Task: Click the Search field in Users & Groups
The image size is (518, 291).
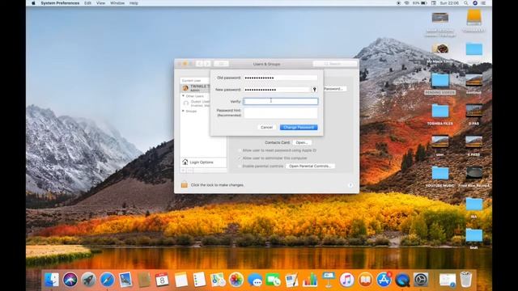Action: point(334,64)
